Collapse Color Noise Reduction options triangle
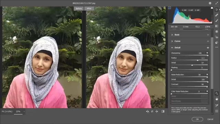The height and width of the screenshot is (124, 220). 207,91
